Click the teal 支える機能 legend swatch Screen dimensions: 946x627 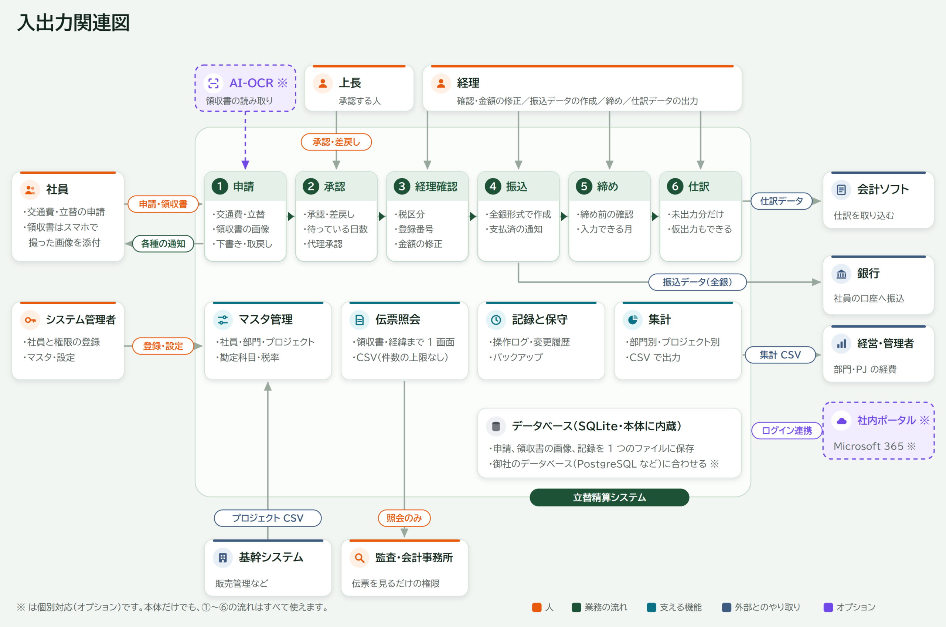[651, 607]
